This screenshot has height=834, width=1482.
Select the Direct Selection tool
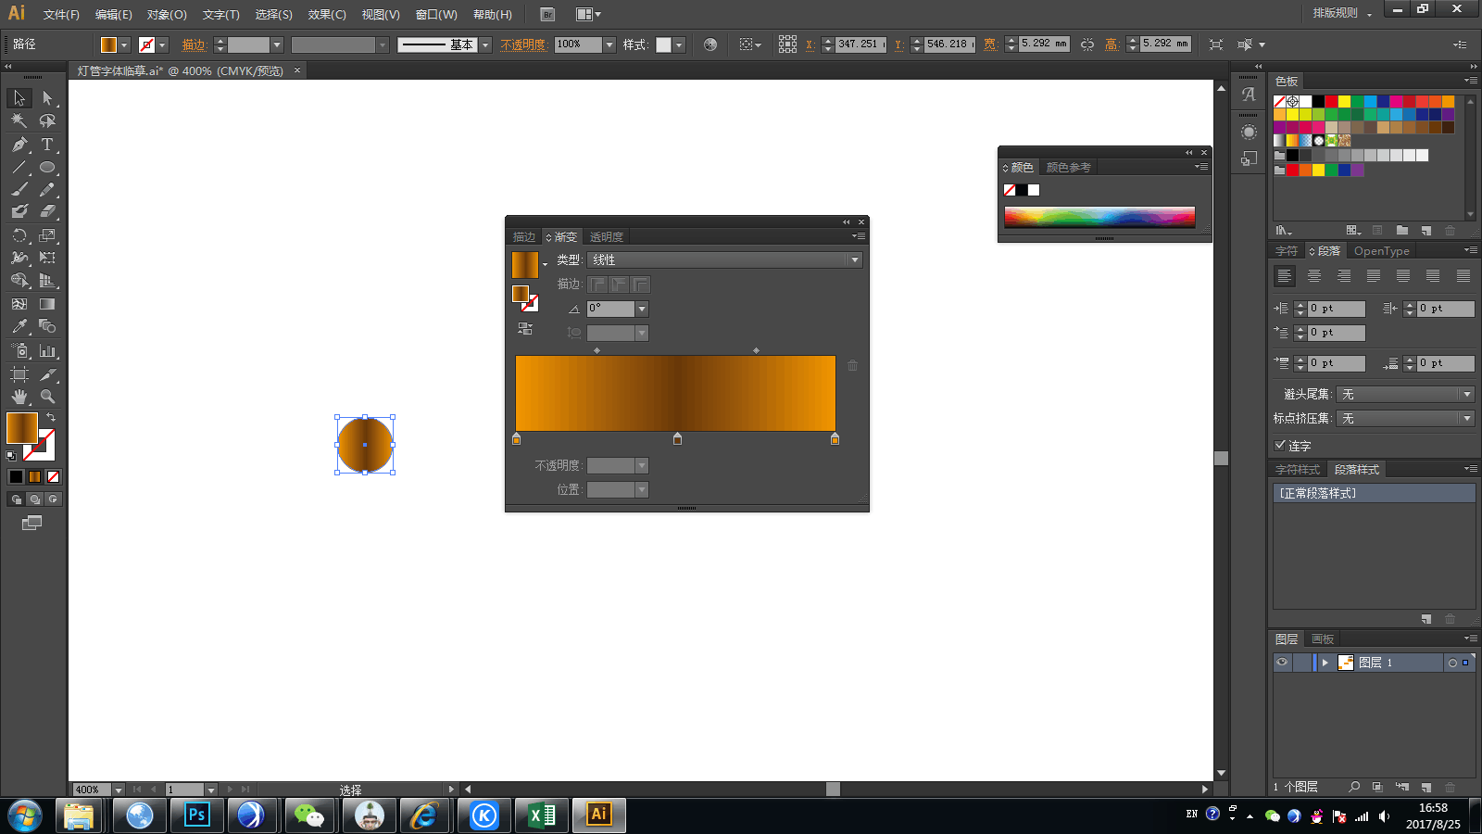(47, 98)
